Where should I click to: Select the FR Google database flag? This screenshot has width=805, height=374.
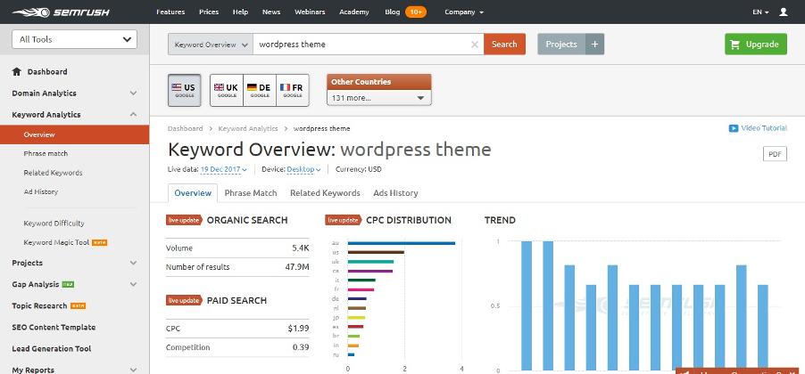[293, 90]
